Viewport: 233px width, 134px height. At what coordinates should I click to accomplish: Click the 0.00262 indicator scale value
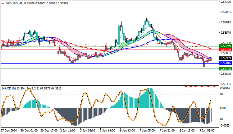225,88
